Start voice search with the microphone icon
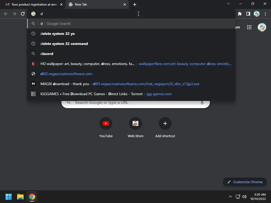This screenshot has width=271, height=203. 202,103
